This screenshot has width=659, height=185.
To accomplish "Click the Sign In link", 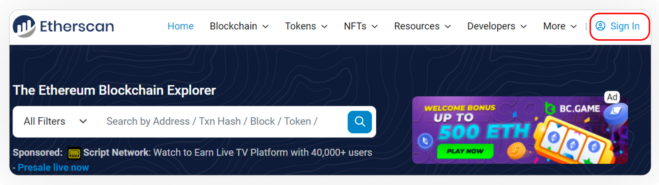I will (x=625, y=26).
